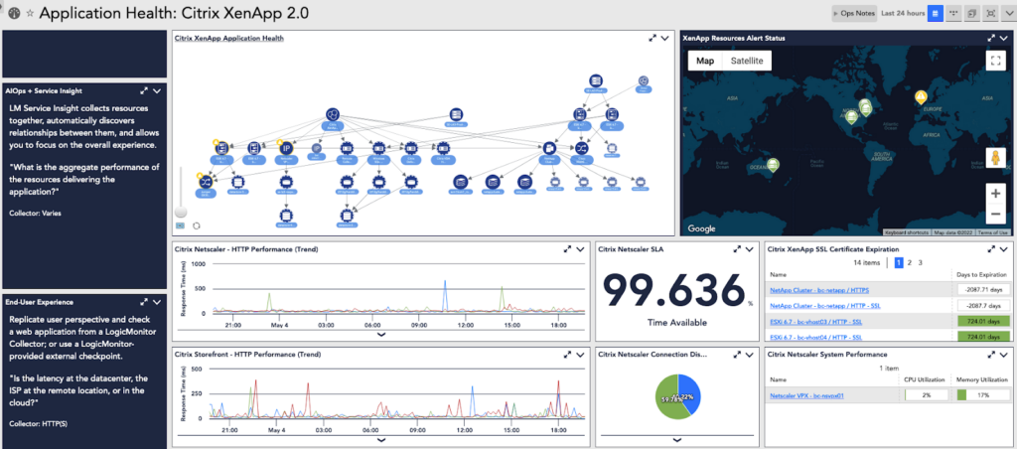Click the dashboard tokens dots icon in header
This screenshot has width=1017, height=449.
[952, 13]
